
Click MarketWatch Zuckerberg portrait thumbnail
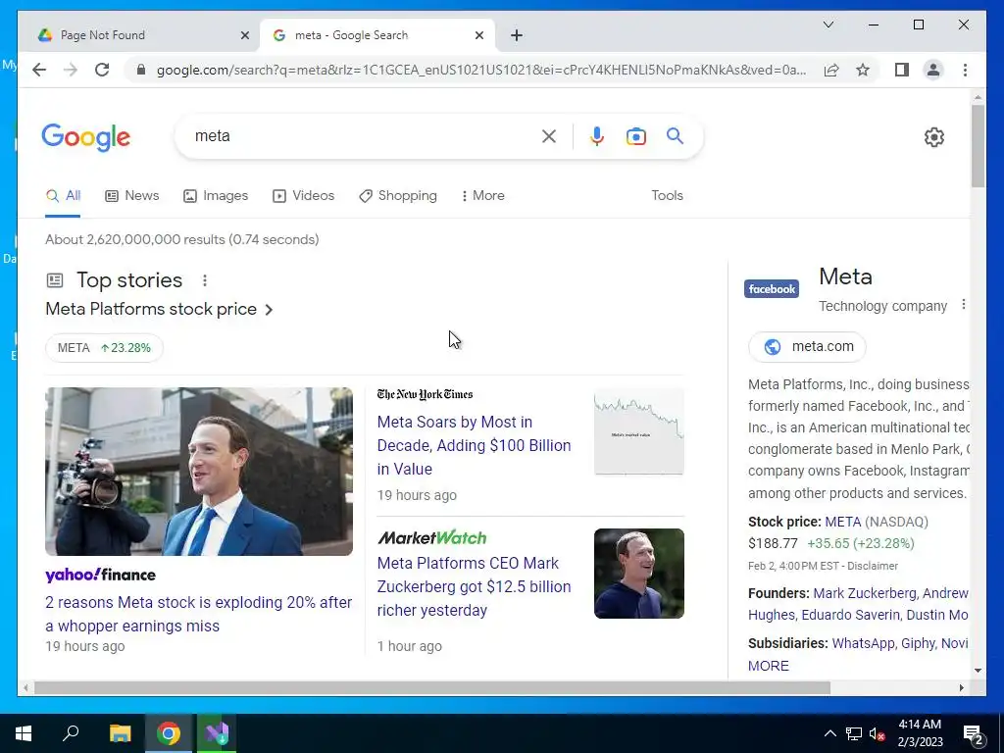tap(639, 574)
